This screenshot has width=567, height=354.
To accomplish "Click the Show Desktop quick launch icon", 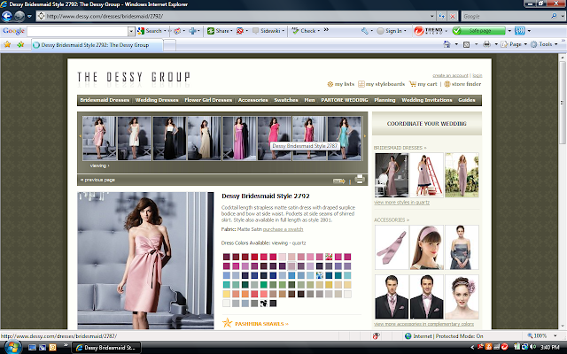I will tap(32, 348).
